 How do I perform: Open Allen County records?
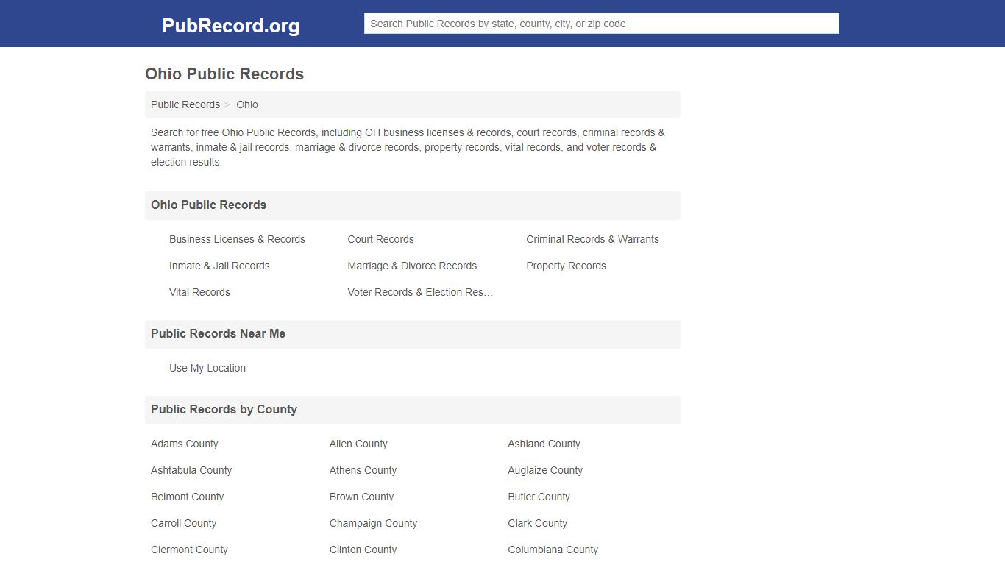coord(358,444)
